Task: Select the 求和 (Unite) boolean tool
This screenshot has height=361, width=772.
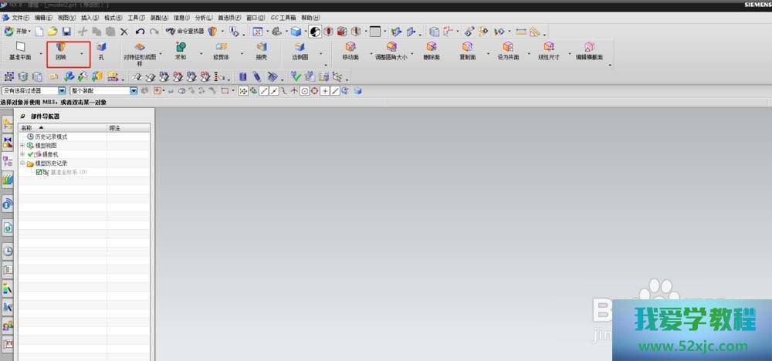Action: point(181,51)
